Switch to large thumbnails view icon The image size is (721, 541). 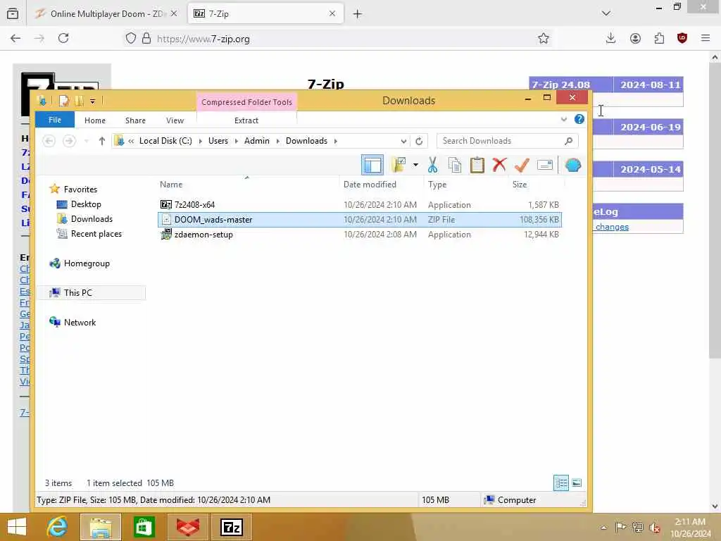pos(577,483)
